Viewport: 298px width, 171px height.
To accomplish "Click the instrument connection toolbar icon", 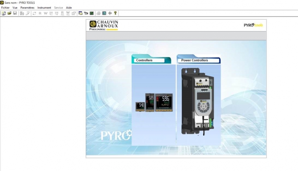I will [86, 13].
